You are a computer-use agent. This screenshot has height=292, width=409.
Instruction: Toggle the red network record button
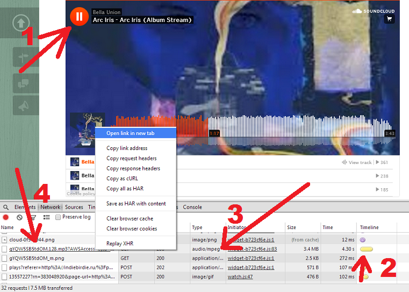click(x=6, y=217)
